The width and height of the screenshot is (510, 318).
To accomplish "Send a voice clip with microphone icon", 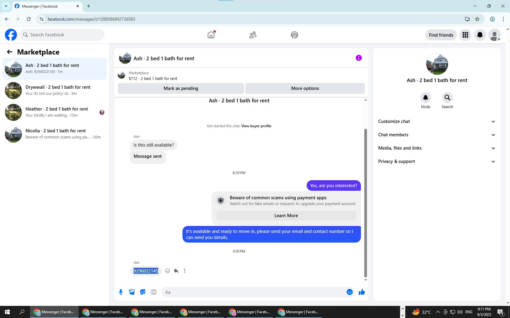I will tap(121, 292).
